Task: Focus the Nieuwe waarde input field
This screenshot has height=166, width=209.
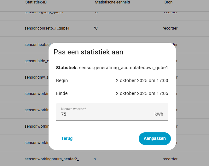Action: [x=107, y=114]
